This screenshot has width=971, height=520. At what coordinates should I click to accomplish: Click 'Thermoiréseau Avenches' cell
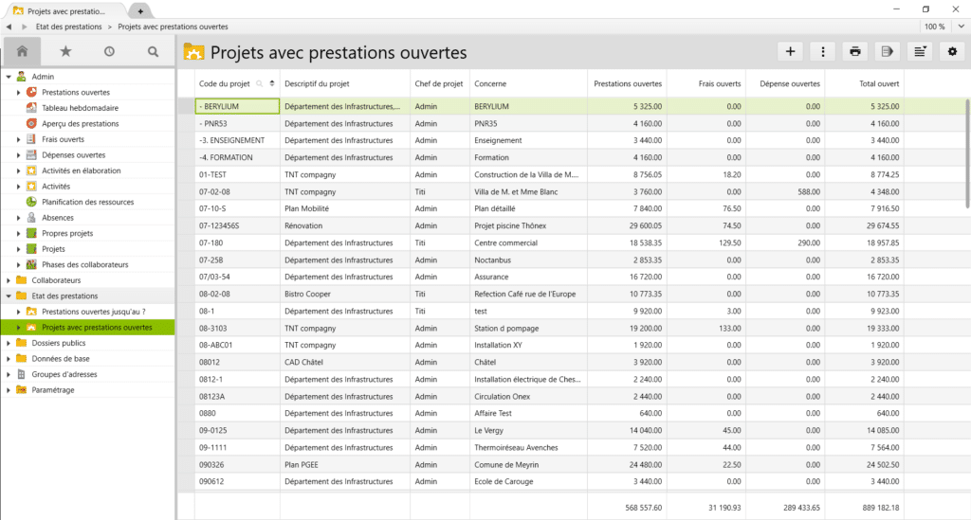tap(527, 448)
